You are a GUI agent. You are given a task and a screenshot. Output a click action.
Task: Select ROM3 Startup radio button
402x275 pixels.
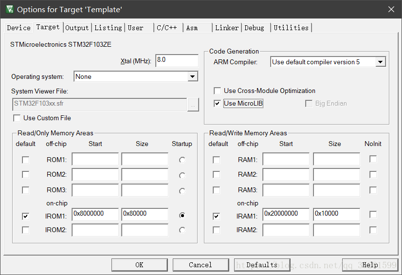(x=183, y=191)
